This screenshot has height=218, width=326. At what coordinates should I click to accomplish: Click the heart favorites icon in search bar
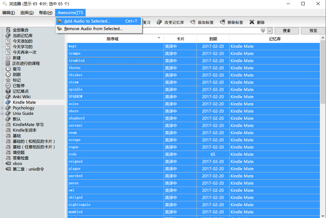263,31
